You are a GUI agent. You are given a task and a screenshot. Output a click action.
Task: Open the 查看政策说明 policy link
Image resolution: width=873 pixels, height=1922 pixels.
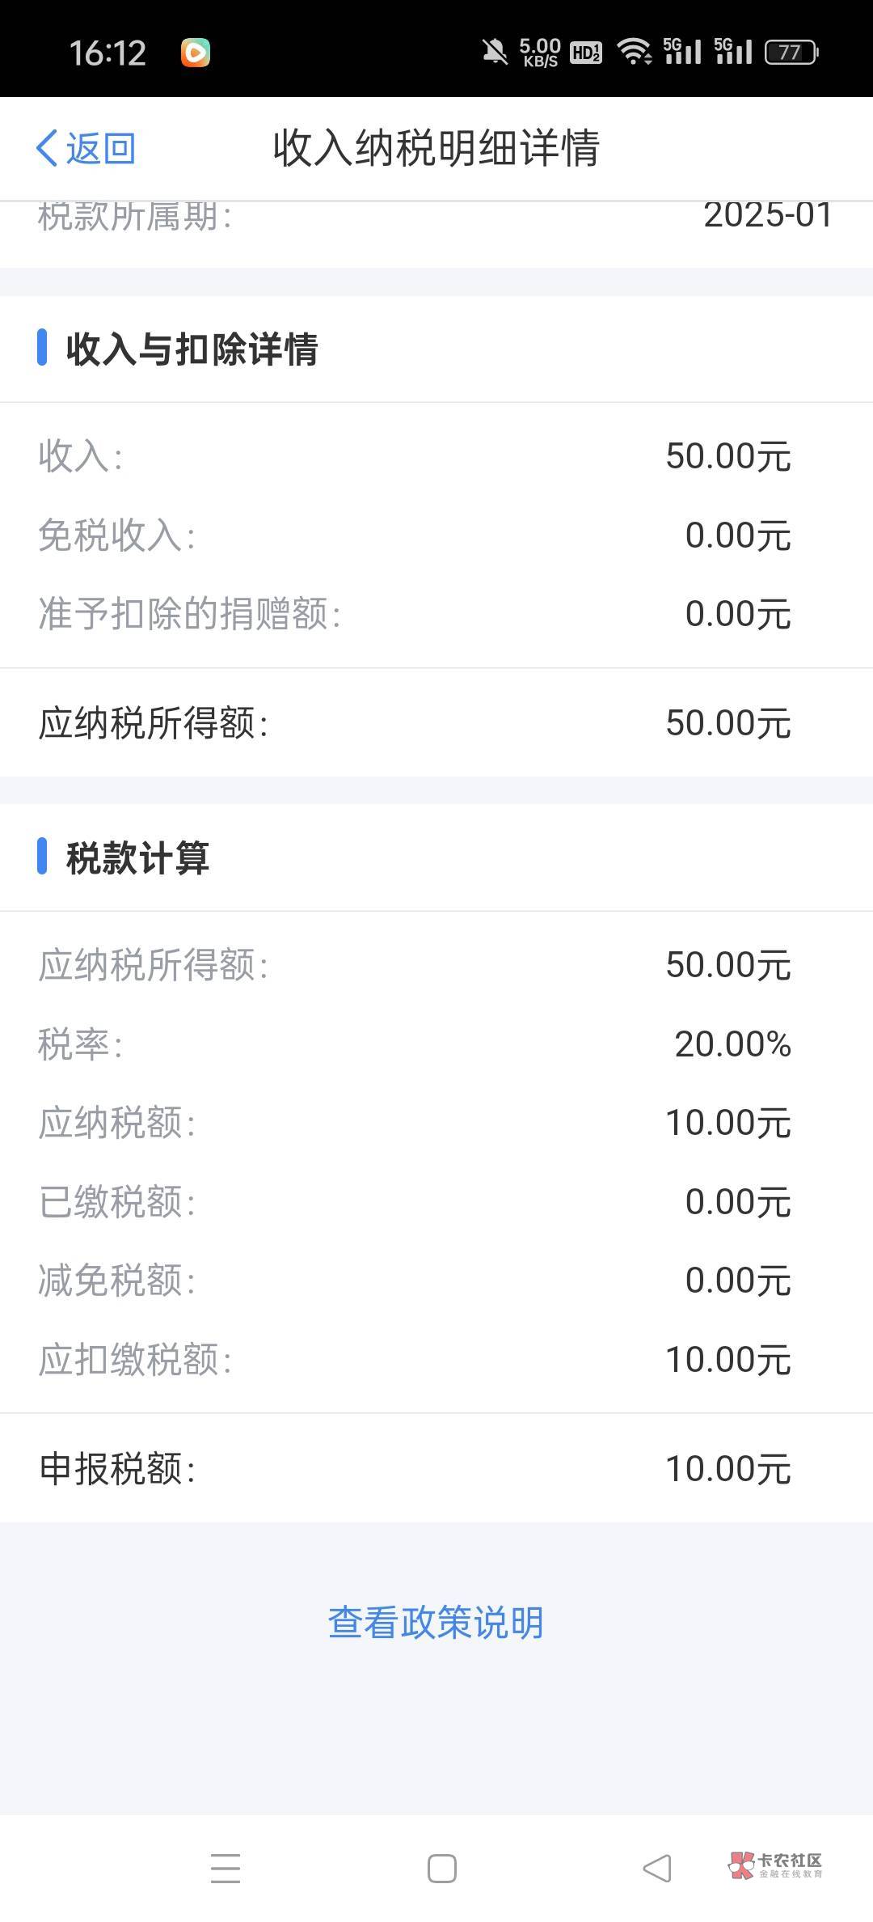point(436,1623)
